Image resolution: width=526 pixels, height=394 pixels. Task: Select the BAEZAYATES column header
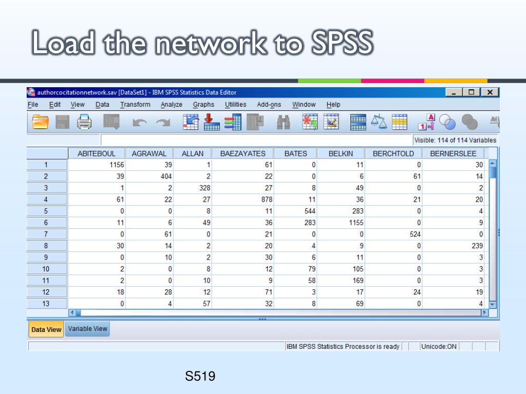[243, 153]
